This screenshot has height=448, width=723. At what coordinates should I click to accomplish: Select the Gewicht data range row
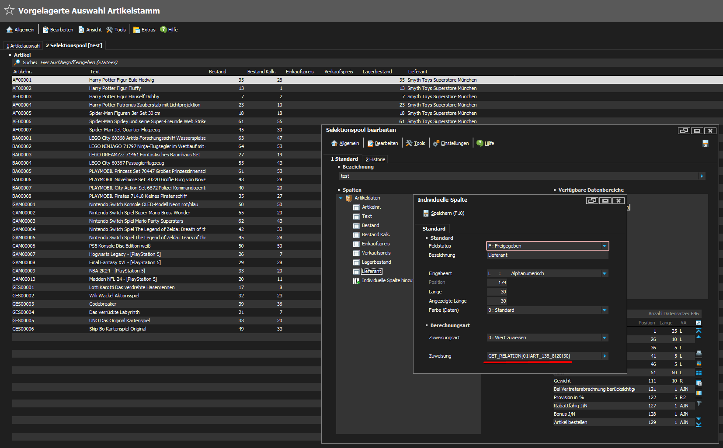[624, 381]
